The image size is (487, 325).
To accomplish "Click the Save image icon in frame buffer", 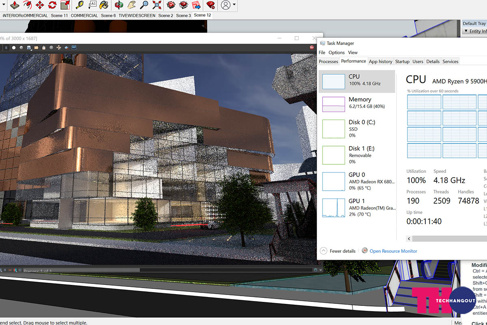I will 29,47.
